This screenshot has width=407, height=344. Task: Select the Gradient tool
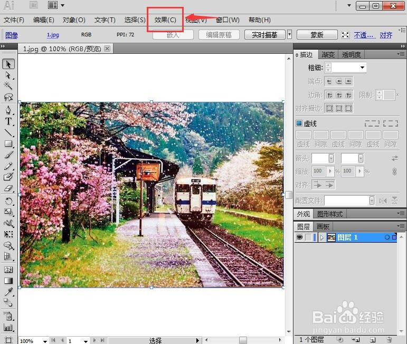point(8,281)
